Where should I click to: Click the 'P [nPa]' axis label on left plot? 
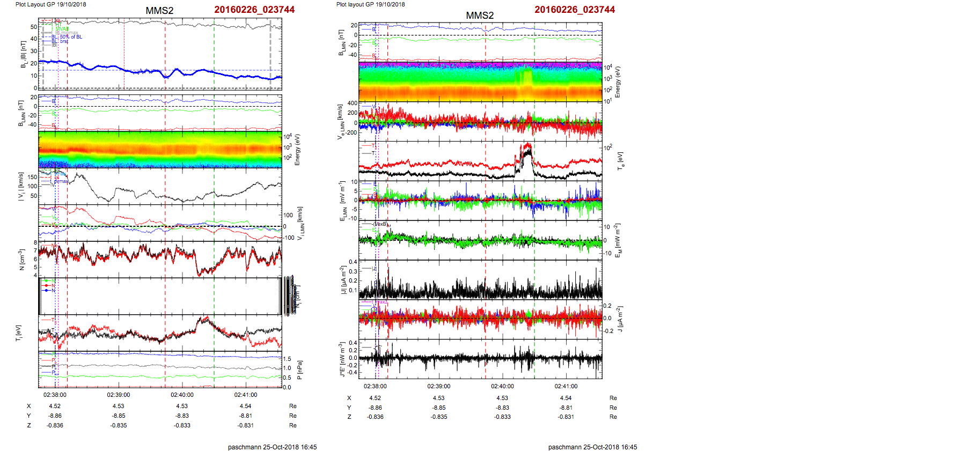tap(300, 369)
